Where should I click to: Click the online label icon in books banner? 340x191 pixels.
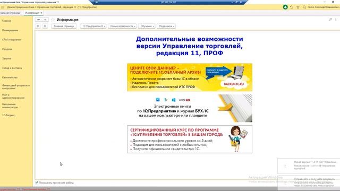pyautogui.click(x=184, y=100)
